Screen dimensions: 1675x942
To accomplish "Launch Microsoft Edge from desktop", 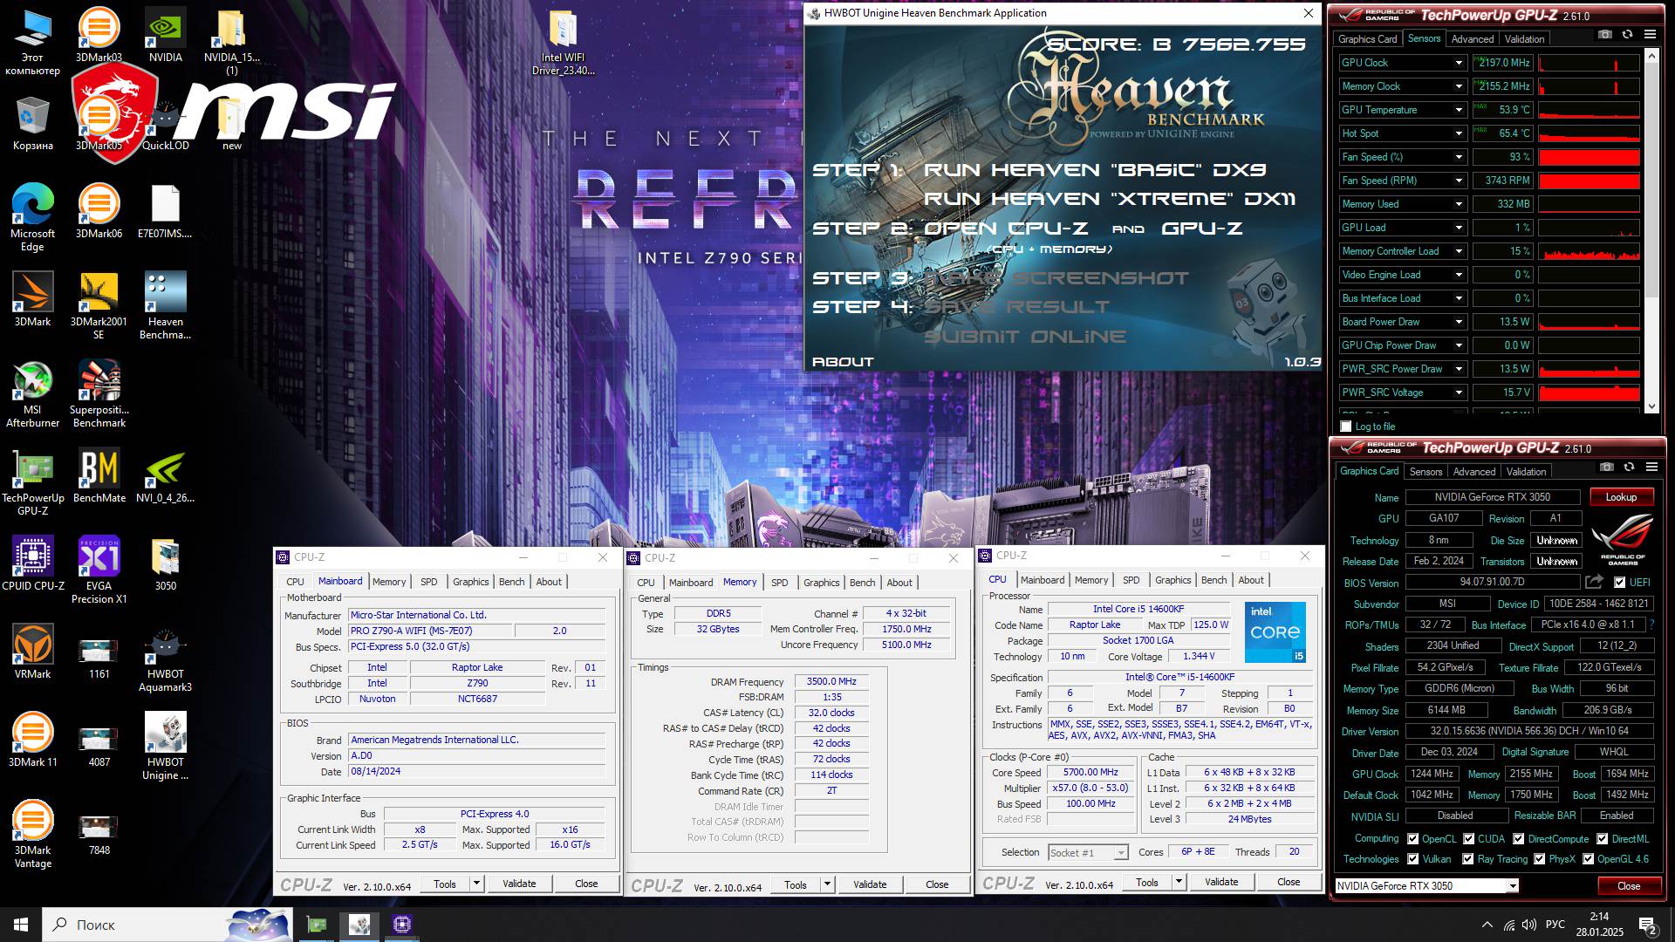I will tap(32, 217).
